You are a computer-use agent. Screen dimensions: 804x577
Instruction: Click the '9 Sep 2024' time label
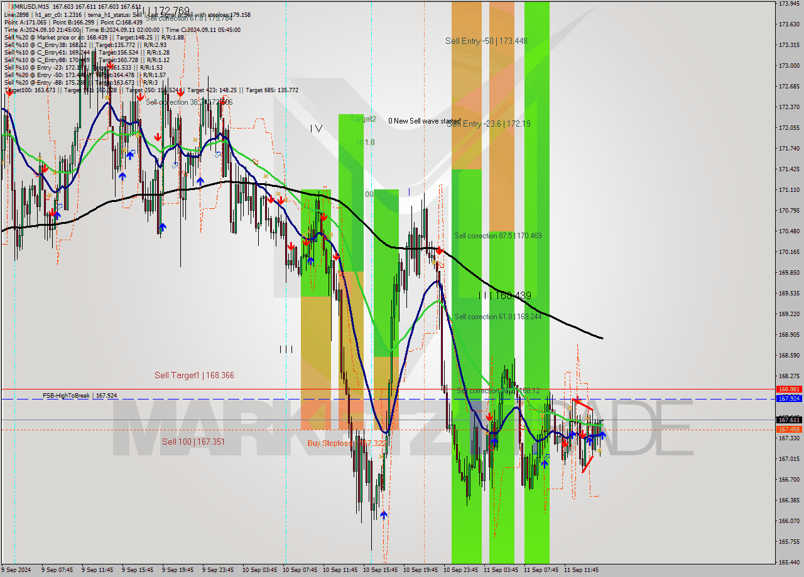[16, 571]
